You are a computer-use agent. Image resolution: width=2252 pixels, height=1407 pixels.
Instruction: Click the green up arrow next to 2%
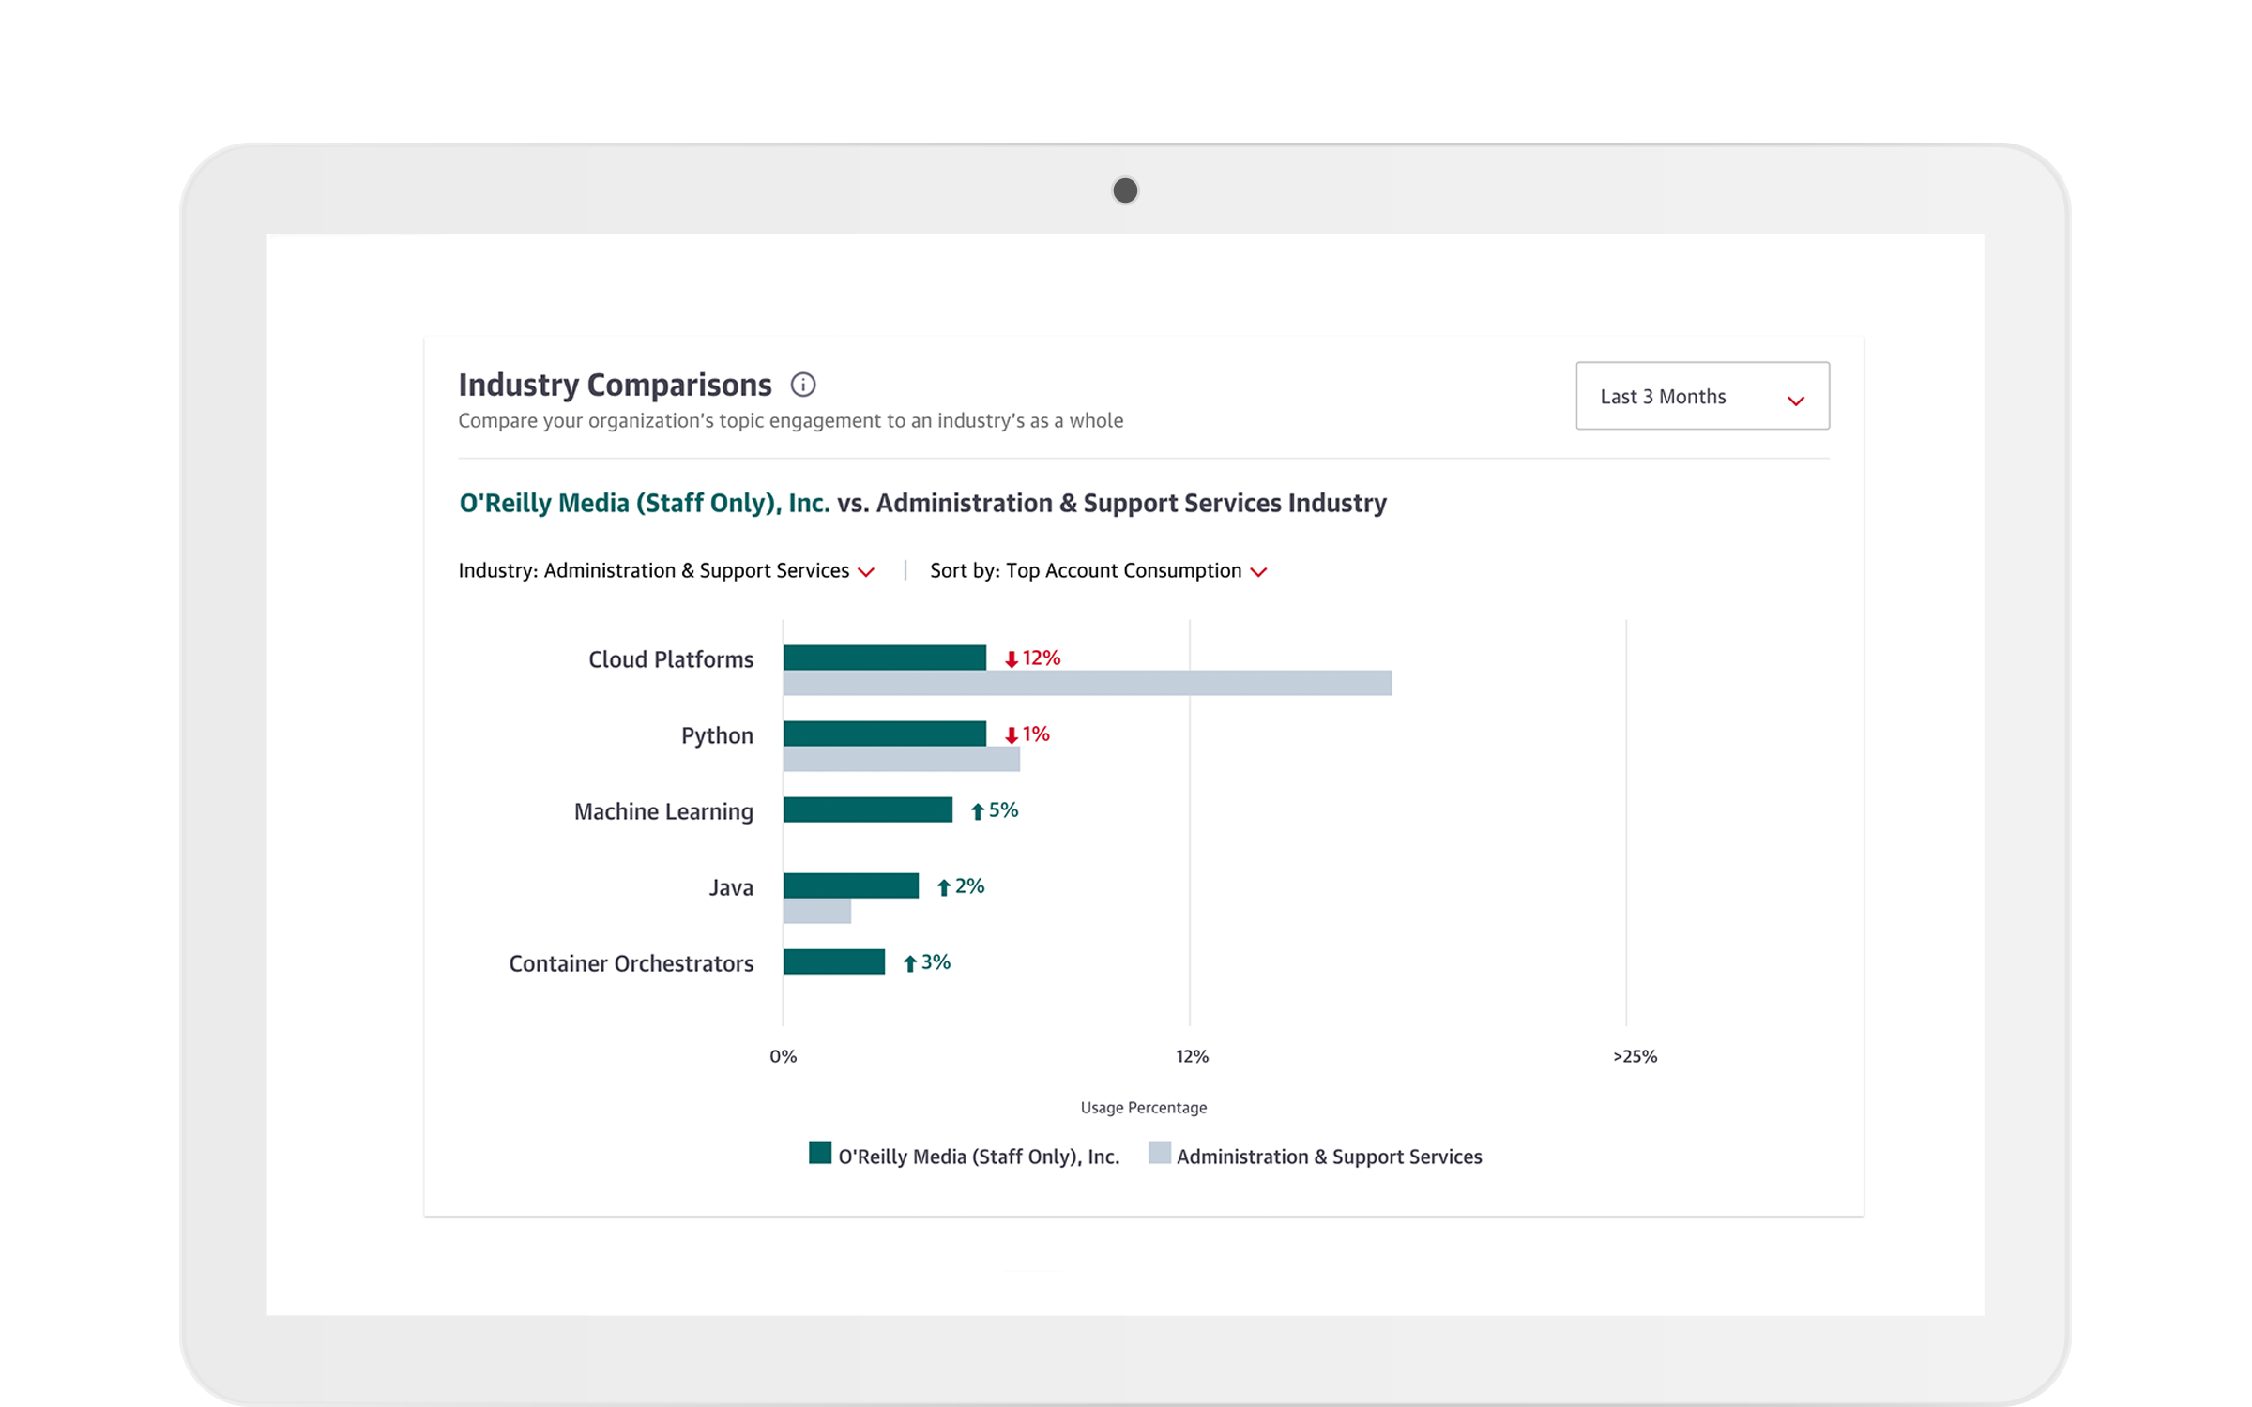(944, 887)
